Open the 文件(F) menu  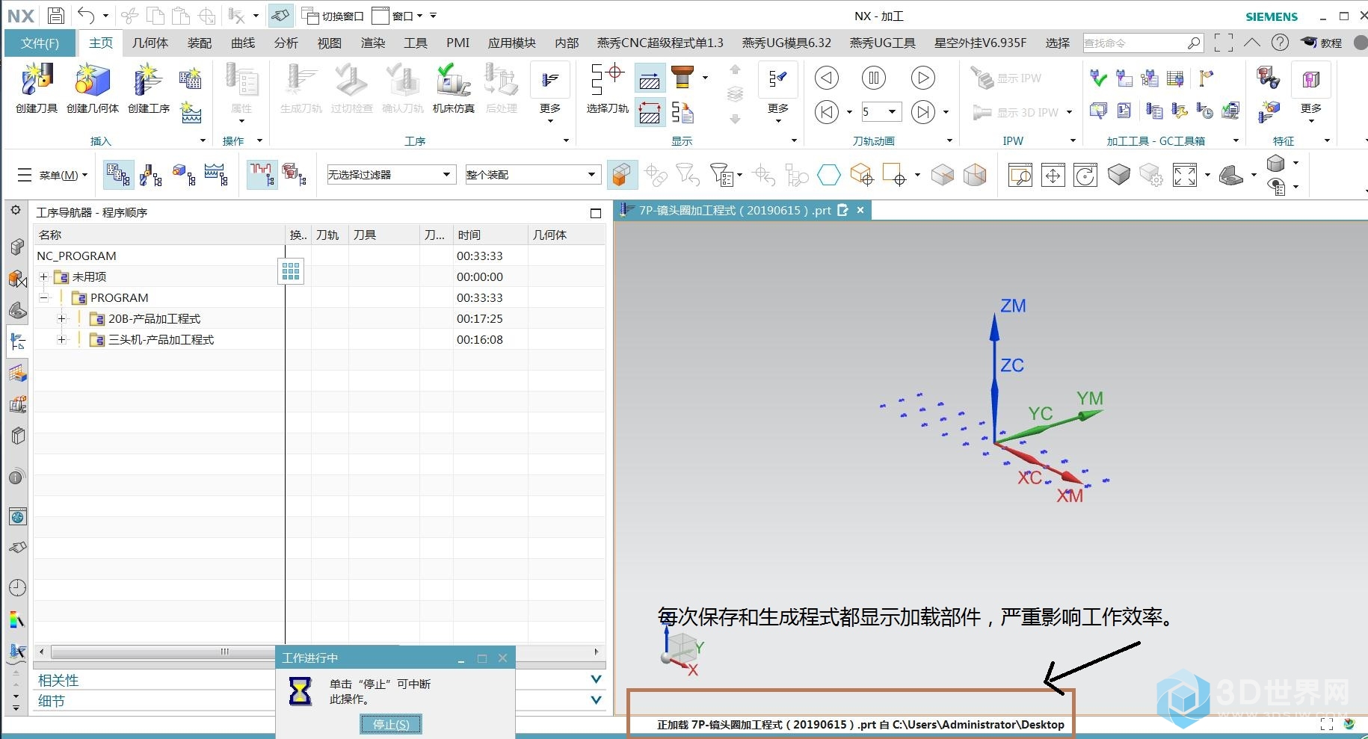coord(40,43)
